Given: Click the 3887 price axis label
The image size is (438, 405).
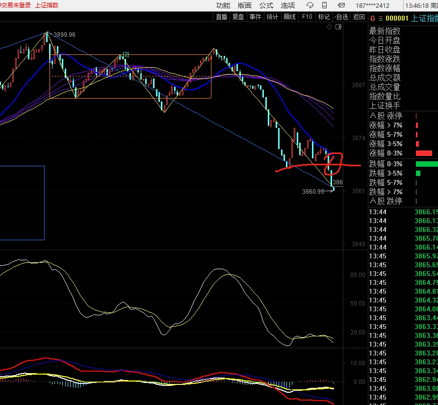Looking at the screenshot, I should [359, 85].
